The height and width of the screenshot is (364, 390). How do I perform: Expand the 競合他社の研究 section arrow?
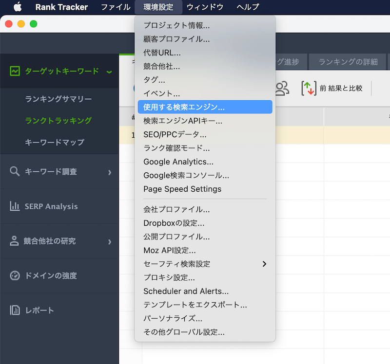110,242
